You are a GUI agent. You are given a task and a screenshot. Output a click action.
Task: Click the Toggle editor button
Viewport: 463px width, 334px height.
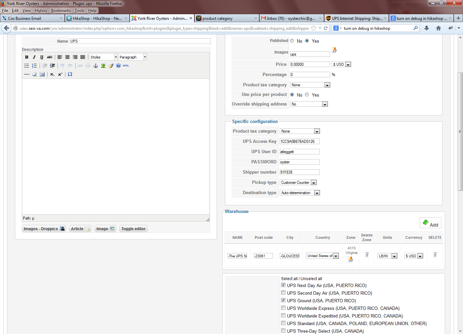coord(133,229)
